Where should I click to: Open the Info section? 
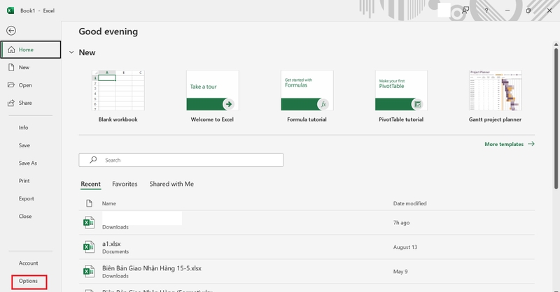click(24, 128)
